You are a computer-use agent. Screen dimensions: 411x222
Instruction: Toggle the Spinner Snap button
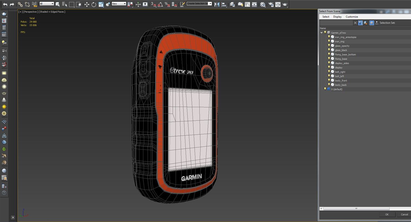[x=174, y=4]
